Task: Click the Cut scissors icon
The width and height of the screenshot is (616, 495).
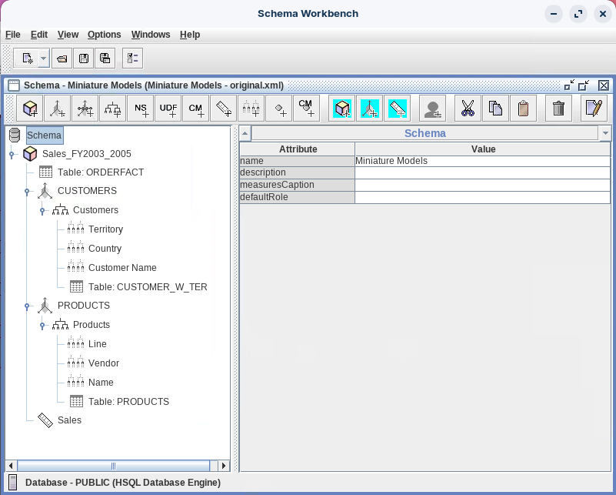Action: coord(468,109)
